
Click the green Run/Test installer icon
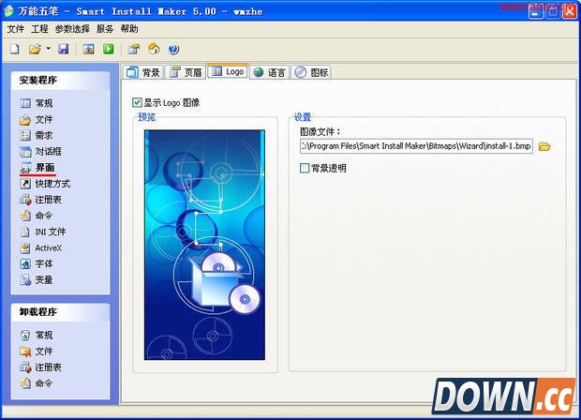tap(109, 49)
